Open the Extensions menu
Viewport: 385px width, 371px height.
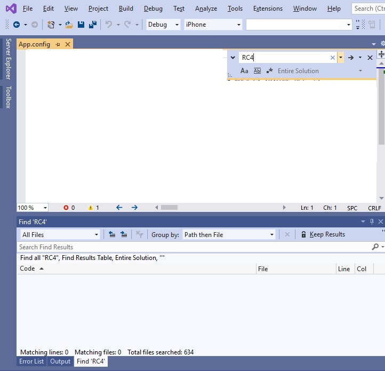click(x=268, y=9)
